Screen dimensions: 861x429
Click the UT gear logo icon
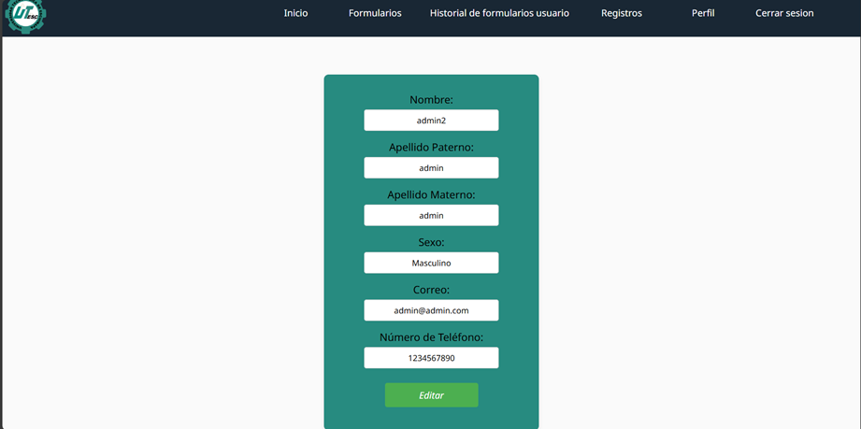point(24,16)
